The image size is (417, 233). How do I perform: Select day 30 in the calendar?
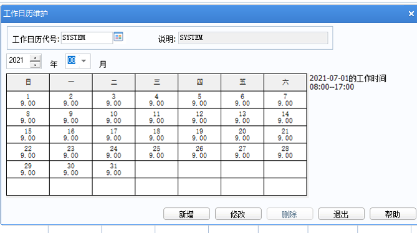pyautogui.click(x=70, y=169)
